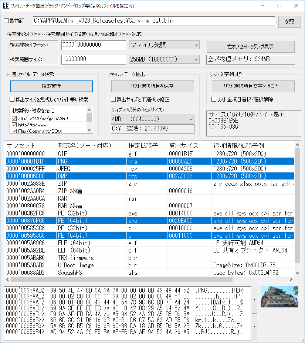Screen dimensions: 305x343
Task: Sort by オフセット column header
Action: pos(31,145)
